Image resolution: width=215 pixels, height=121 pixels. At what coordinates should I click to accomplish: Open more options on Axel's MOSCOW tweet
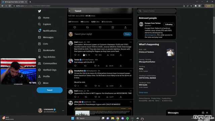click(x=131, y=91)
